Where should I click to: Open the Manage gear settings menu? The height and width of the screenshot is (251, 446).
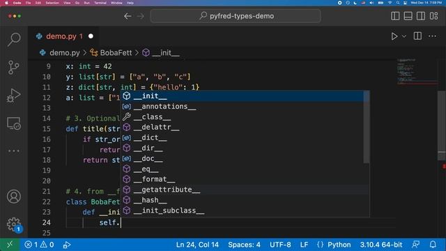coord(14,225)
